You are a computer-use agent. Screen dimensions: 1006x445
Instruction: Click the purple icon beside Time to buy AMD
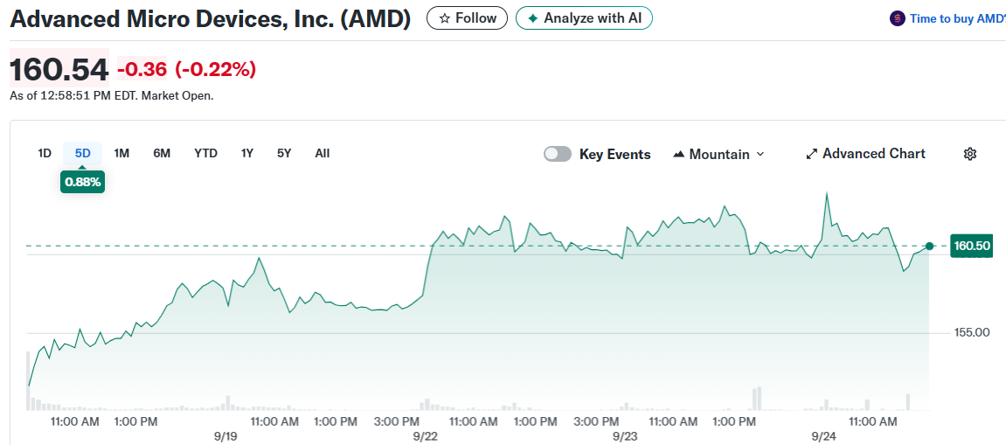coord(897,18)
